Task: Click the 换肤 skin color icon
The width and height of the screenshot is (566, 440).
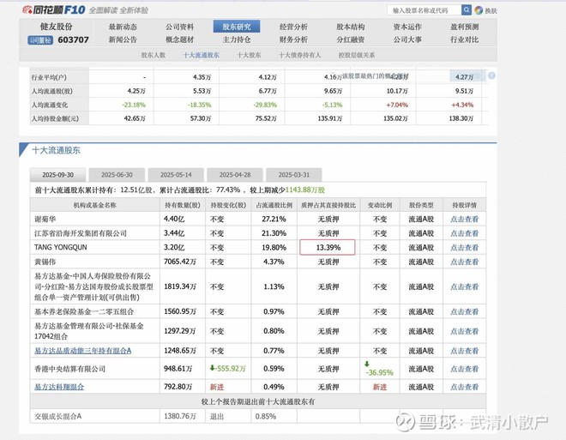Action: [x=479, y=10]
